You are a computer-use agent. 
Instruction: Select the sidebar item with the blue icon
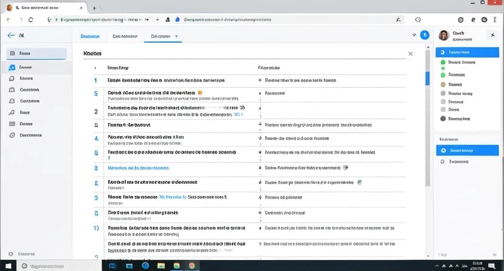(36, 67)
